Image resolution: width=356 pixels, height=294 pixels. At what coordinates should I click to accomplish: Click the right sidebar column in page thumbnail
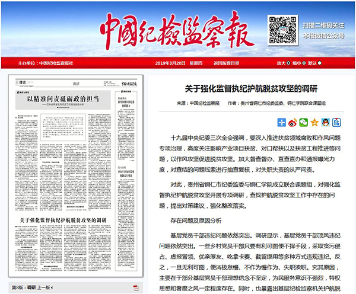126,181
